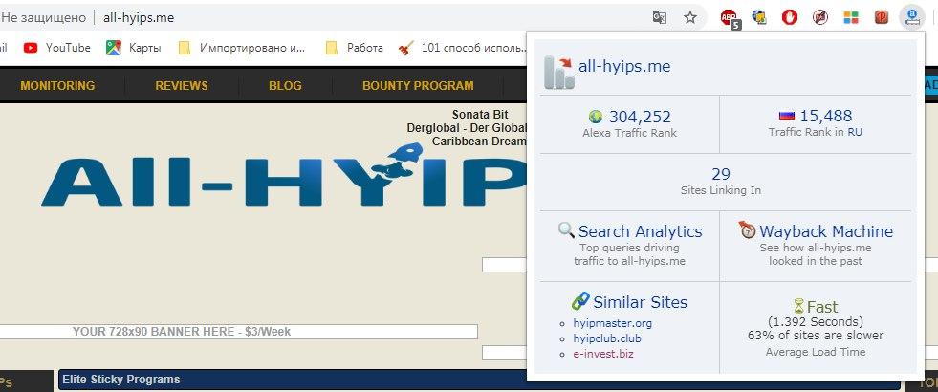Screen dimensions: 938x392
Task: Open the BLOG menu item
Action: 285,86
